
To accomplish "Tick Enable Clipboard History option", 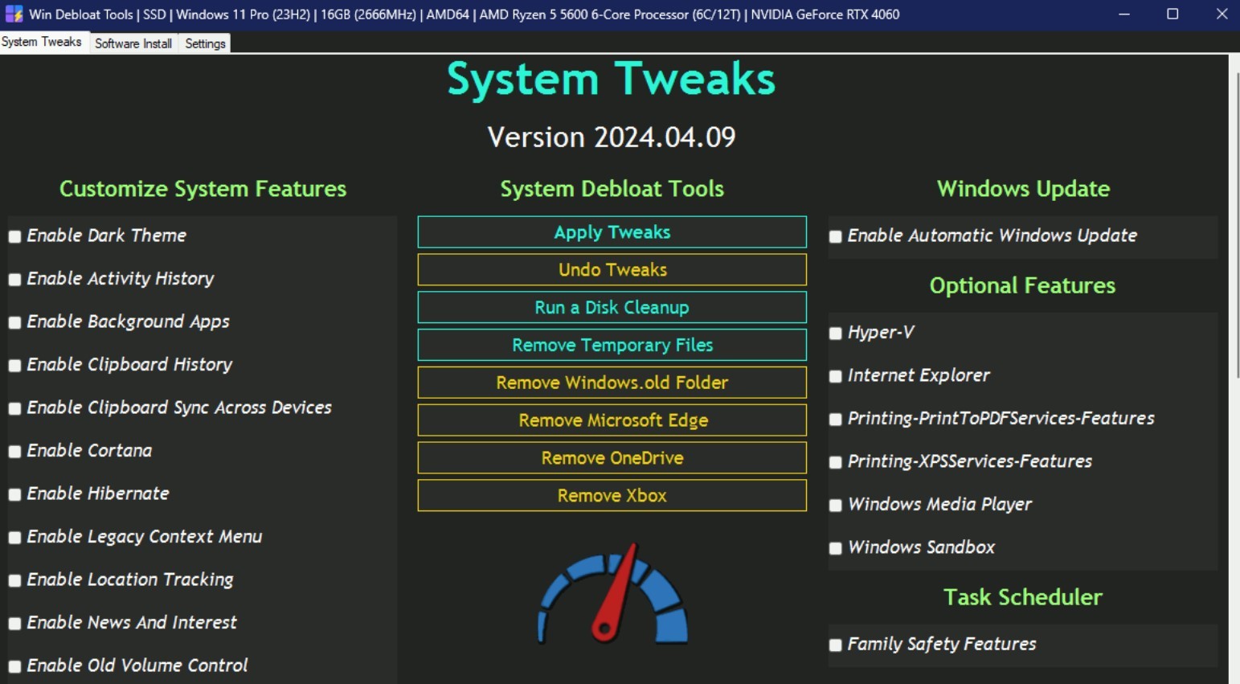I will 14,366.
